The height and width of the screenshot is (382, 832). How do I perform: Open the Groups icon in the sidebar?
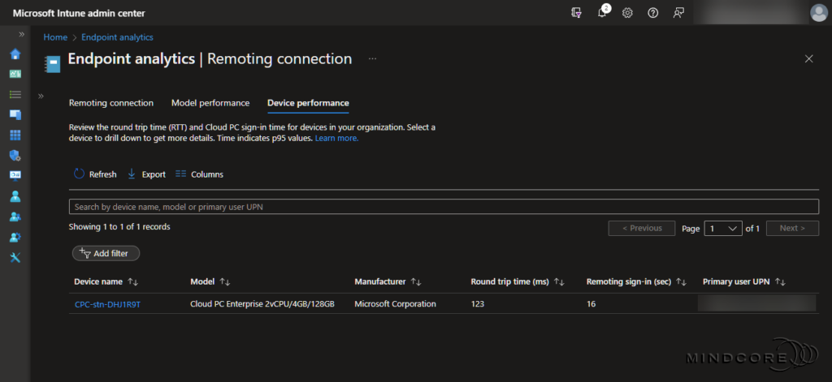(15, 217)
